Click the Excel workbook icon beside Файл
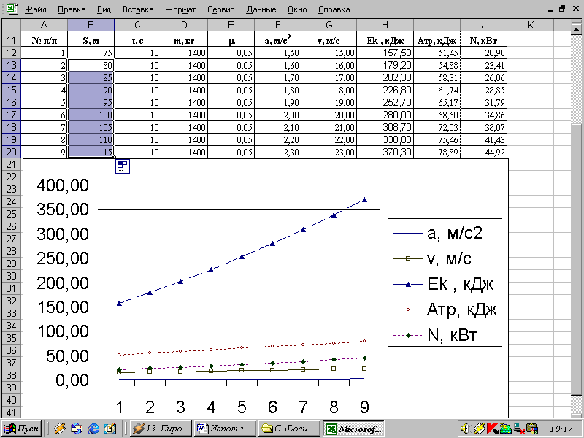584x438 pixels. [x=9, y=9]
